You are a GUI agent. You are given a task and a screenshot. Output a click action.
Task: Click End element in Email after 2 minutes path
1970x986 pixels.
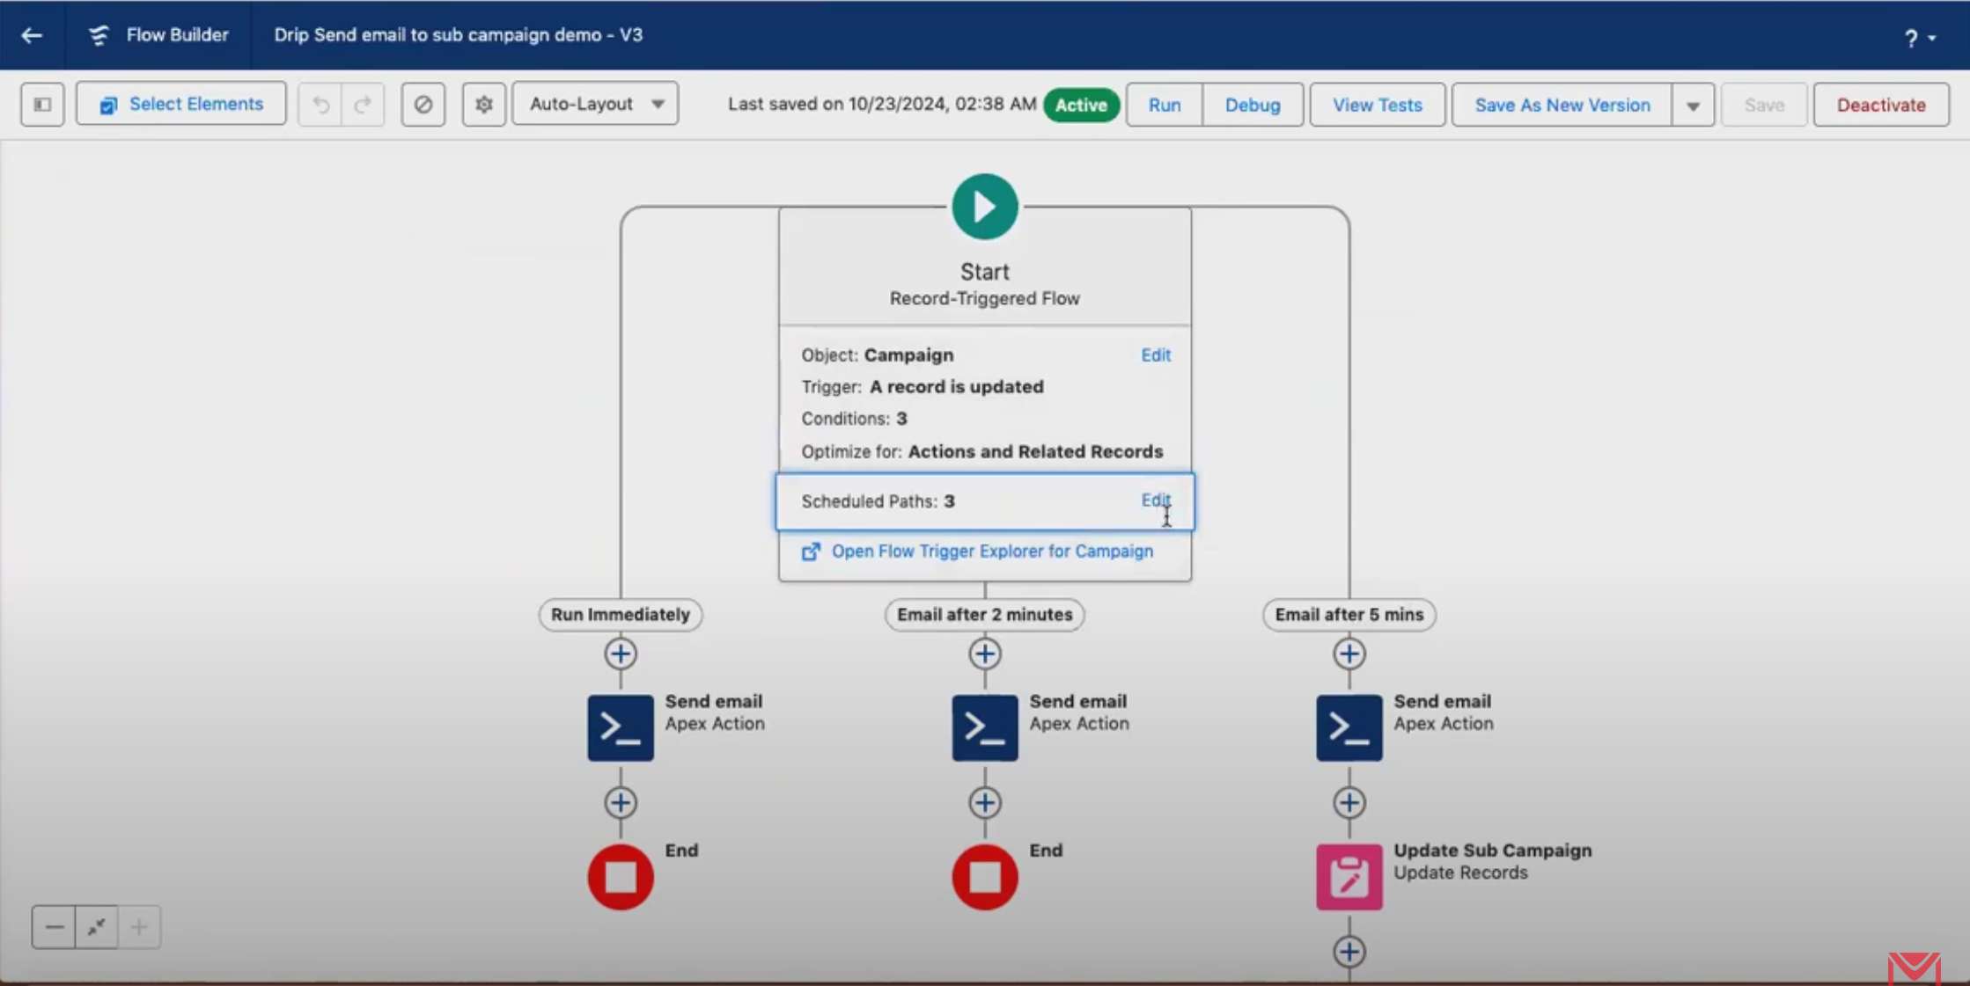[x=985, y=877]
